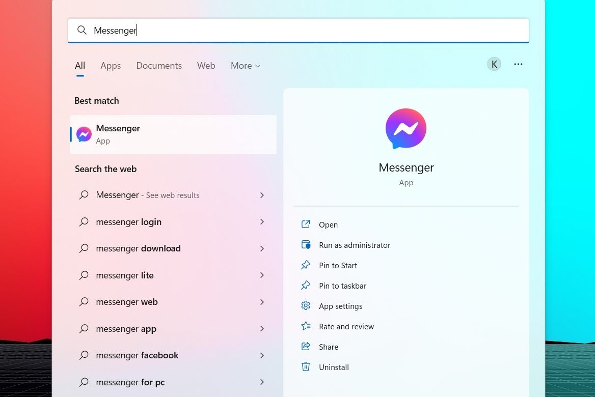The width and height of the screenshot is (595, 397).
Task: Click the Pin to taskbar pin icon
Action: tap(306, 285)
